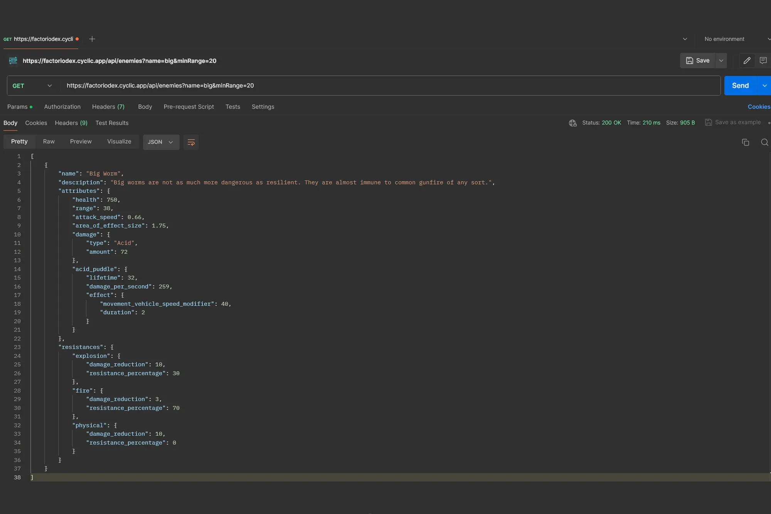771x514 pixels.
Task: Open the comments icon
Action: [763, 61]
